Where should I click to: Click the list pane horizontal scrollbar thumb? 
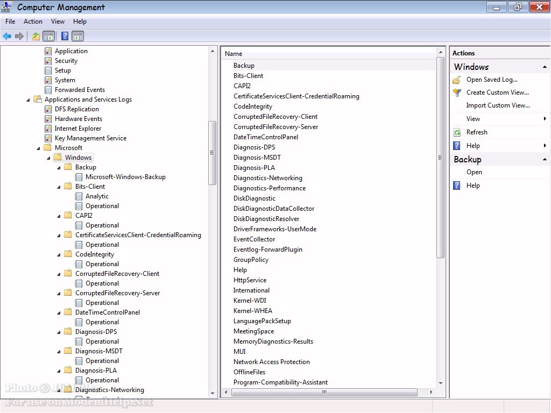(x=324, y=392)
